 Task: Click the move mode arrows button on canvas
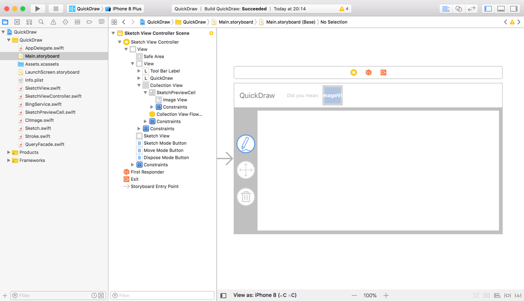click(x=246, y=170)
